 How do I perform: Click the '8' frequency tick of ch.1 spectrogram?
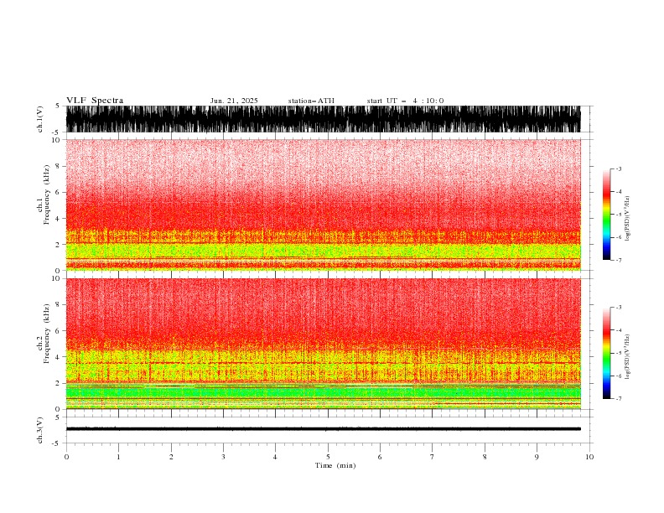[59, 166]
